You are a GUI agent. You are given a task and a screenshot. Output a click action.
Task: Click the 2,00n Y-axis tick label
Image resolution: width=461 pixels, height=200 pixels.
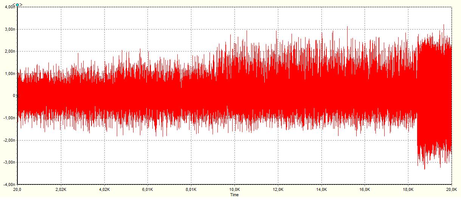[x=9, y=52]
